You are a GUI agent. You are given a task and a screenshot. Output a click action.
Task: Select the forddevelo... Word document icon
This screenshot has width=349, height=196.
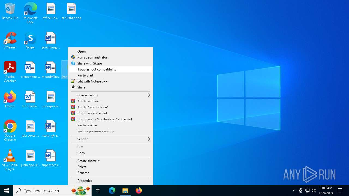click(30, 100)
